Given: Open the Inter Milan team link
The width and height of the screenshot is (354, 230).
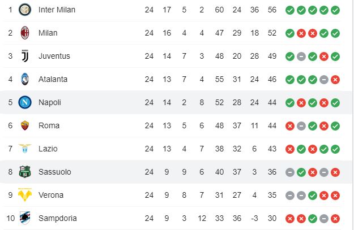Looking at the screenshot, I should 57,10.
